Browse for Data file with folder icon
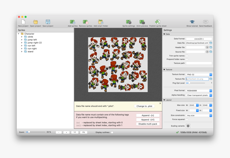Image resolution: width=230 pixels, height=158 pixels. pyautogui.click(x=211, y=43)
